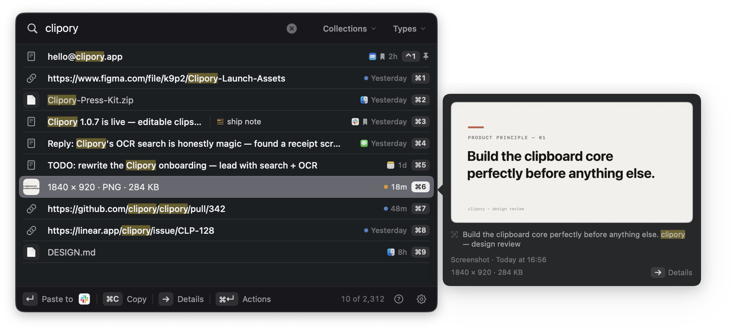Screen dimensions: 731x335
Task: Click the "ship note" tag label
Action: [239, 122]
